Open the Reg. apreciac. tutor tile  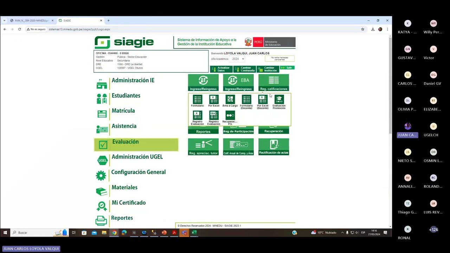click(203, 147)
